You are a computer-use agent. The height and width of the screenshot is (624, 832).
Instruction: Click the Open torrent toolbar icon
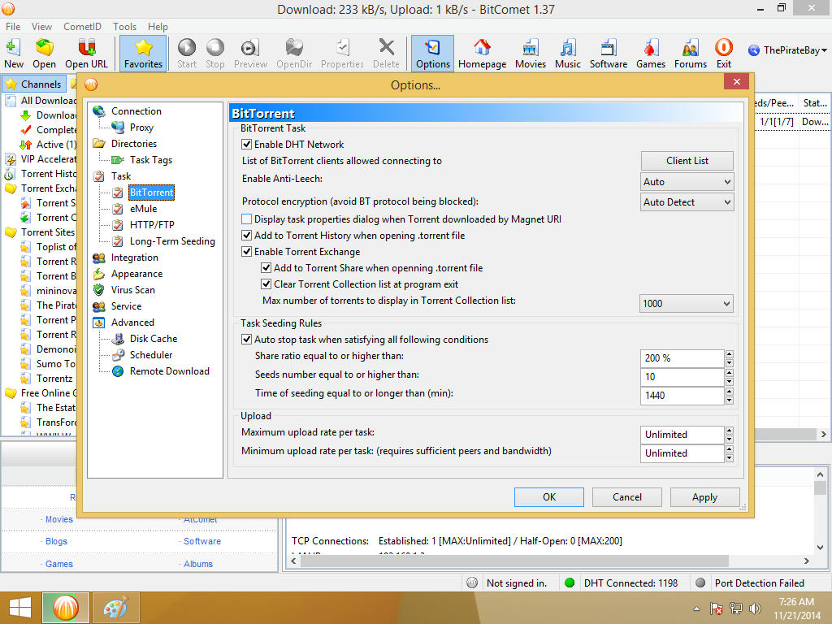point(44,54)
